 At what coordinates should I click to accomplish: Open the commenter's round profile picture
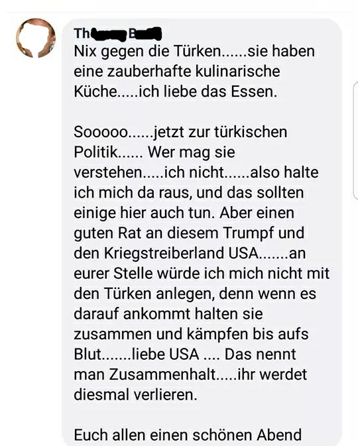pyautogui.click(x=36, y=38)
